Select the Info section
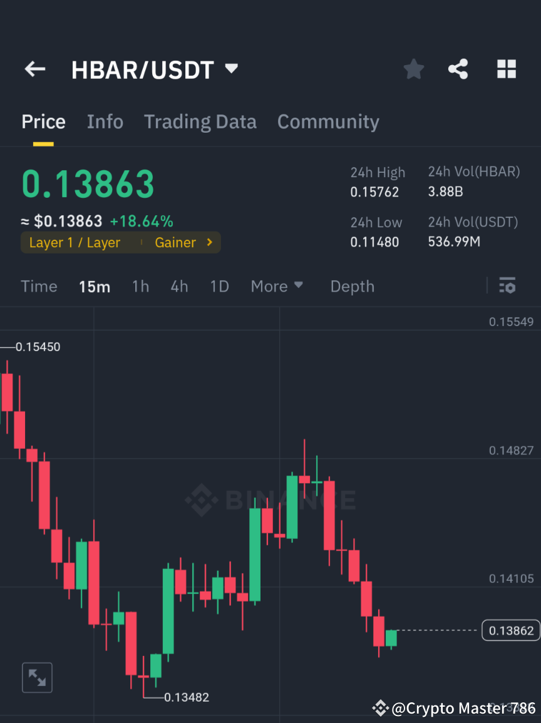Image resolution: width=541 pixels, height=723 pixels. coord(105,121)
